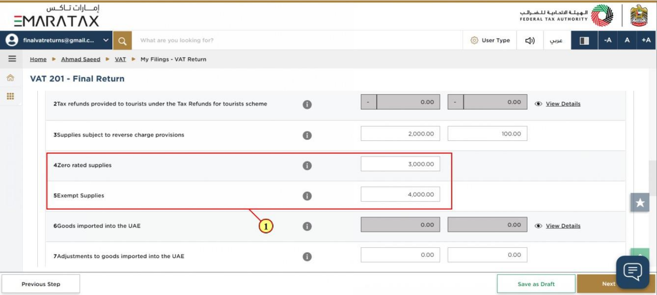Viewport: 657px width, 295px height.
Task: Decrease font size with -A
Action: tap(608, 41)
